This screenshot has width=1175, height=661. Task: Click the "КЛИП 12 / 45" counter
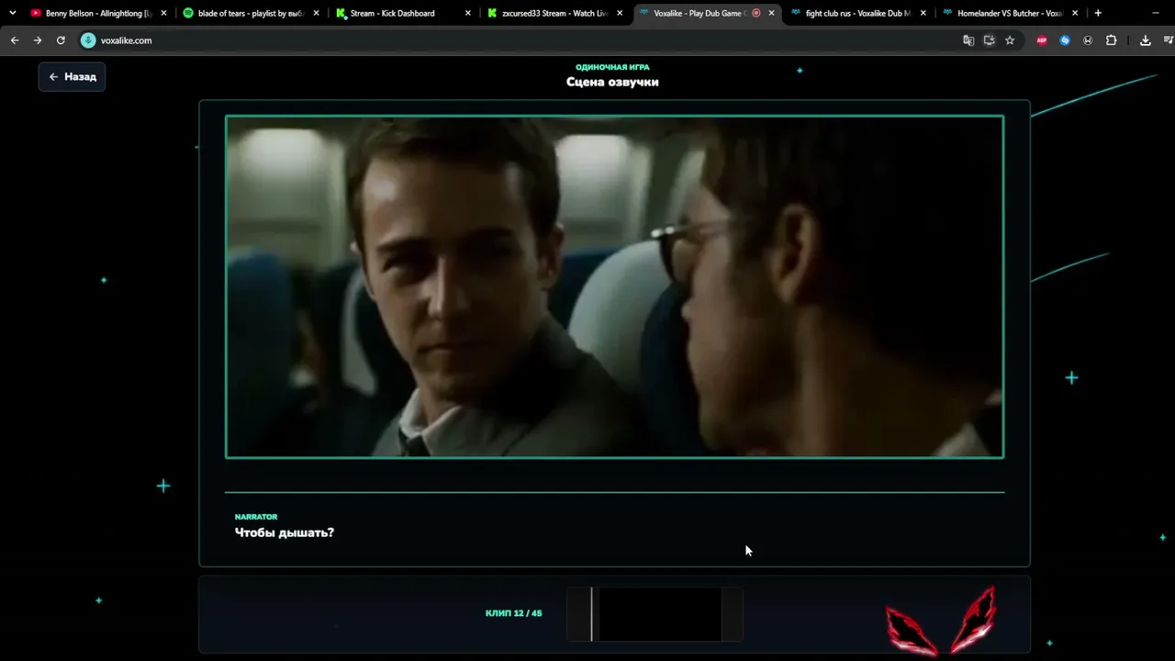click(514, 613)
